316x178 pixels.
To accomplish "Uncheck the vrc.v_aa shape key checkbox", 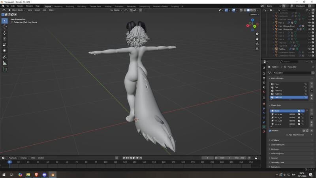I will (x=299, y=114).
